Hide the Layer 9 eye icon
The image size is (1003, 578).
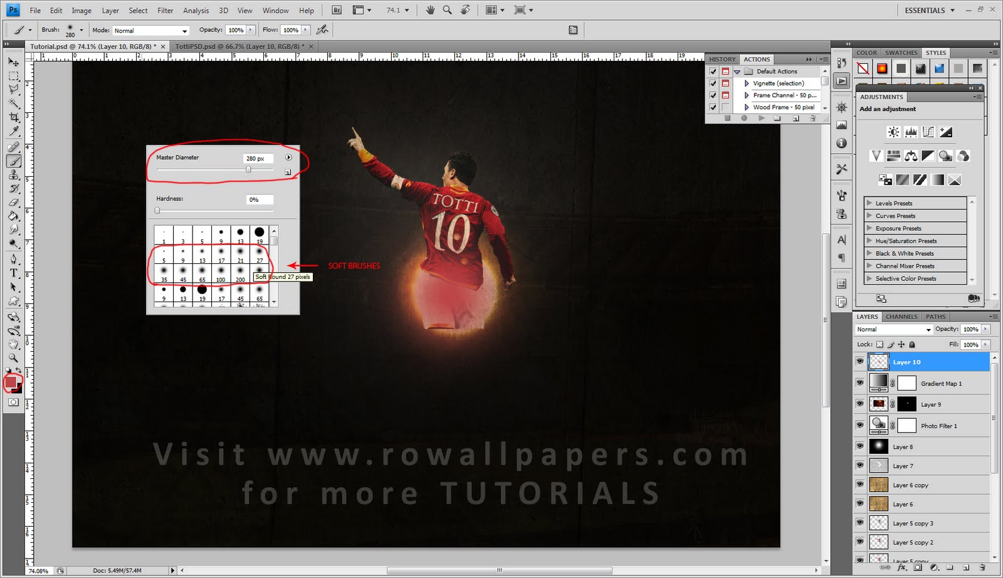[x=860, y=404]
